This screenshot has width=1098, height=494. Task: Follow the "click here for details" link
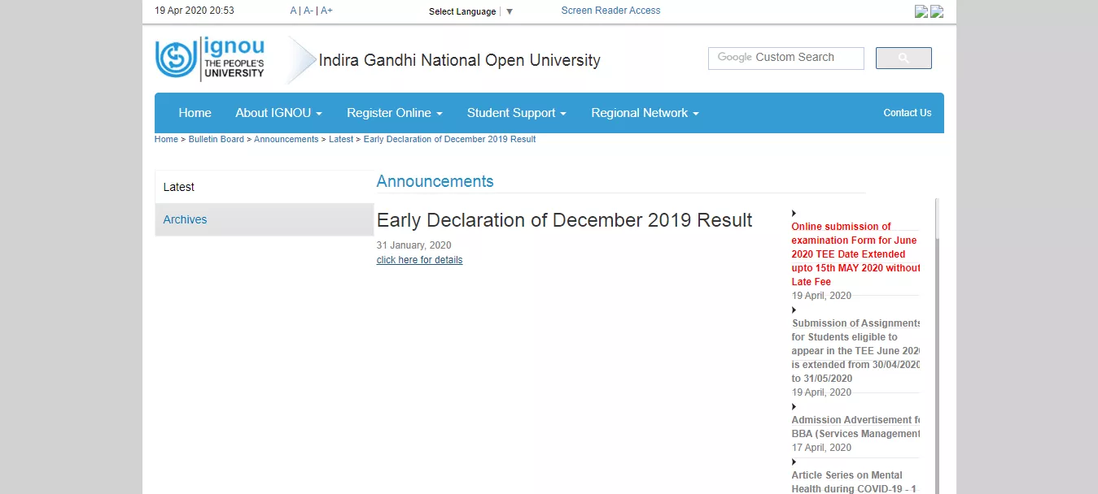(419, 260)
